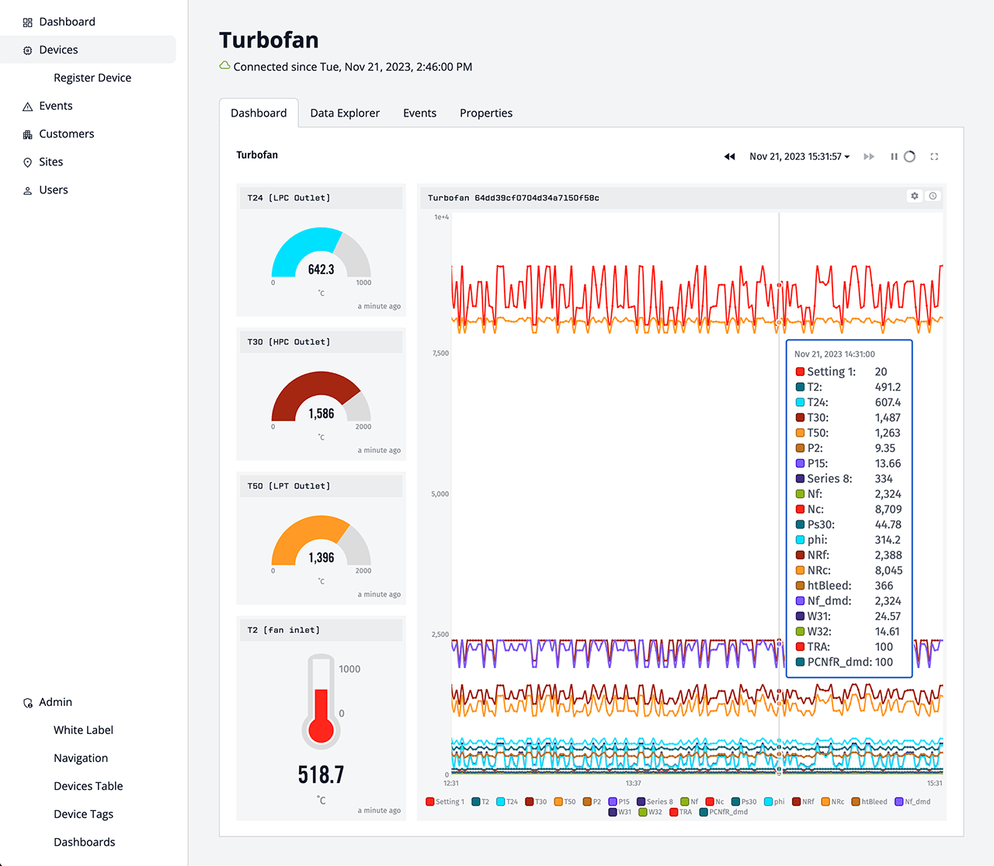The width and height of the screenshot is (994, 866).
Task: Click the Sites location pin icon
Action: (28, 162)
